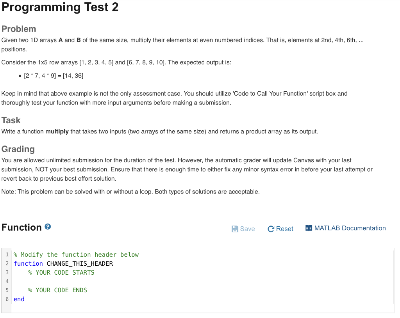Click the 'function' keyword on line 2
Image resolution: width=400 pixels, height=318 pixels.
(28, 263)
